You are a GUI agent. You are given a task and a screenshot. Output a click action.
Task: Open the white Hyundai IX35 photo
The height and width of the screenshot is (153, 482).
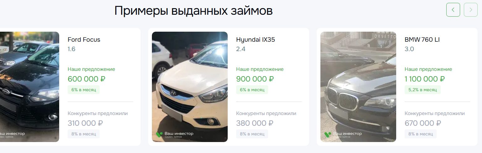[x=190, y=87]
